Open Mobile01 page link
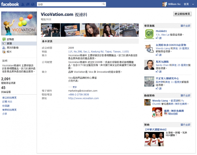197x155 pixels. coord(161,31)
